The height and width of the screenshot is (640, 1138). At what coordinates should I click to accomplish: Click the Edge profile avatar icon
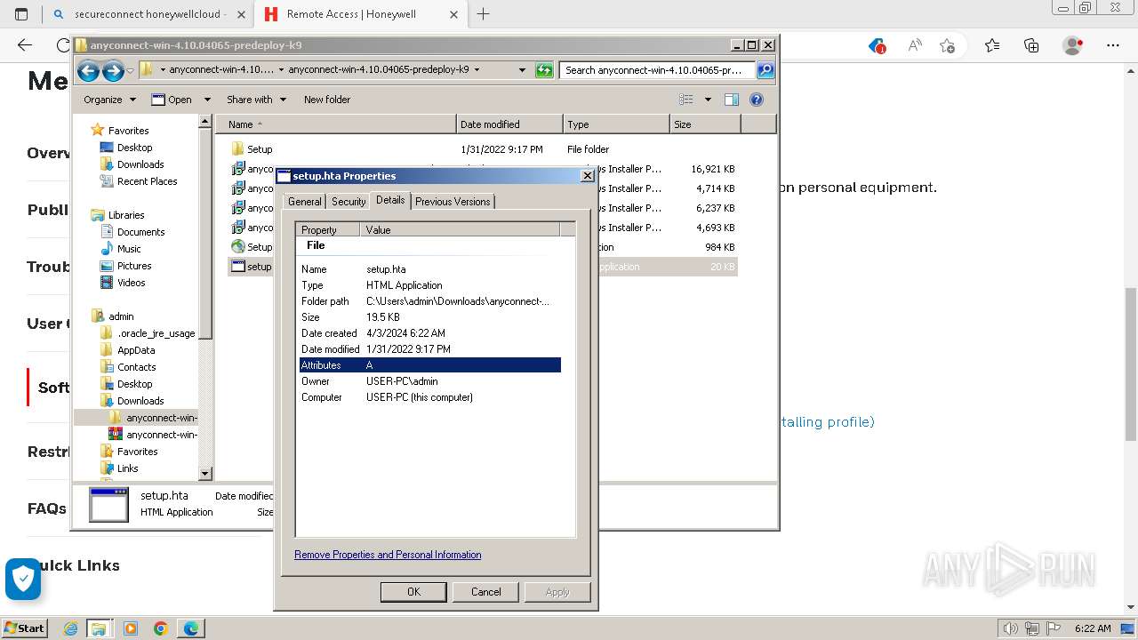pos(1073,45)
